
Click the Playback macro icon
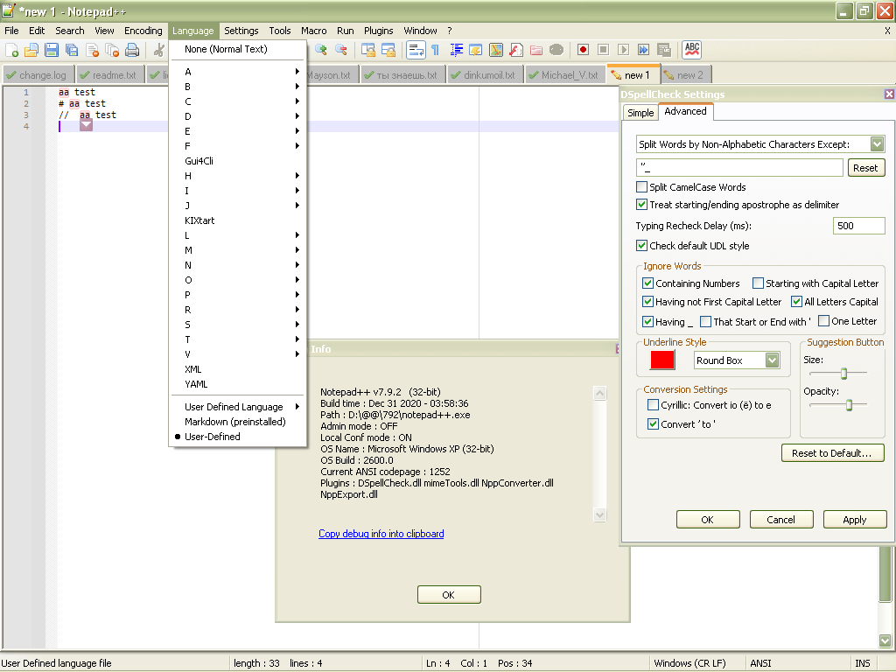coord(623,50)
